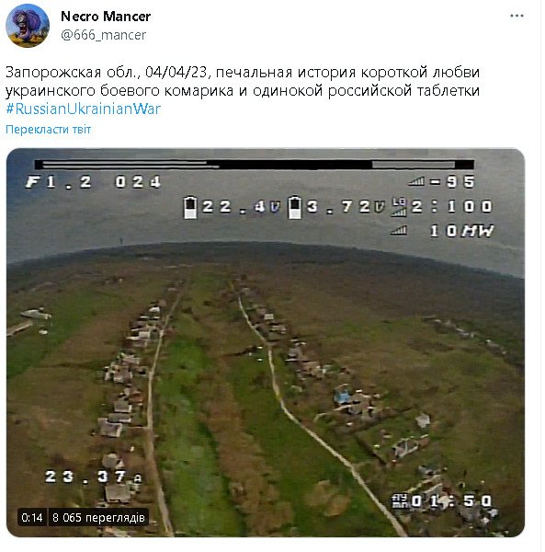Open Necro Mancer's profile avatar
This screenshot has width=545, height=552.
tap(28, 26)
